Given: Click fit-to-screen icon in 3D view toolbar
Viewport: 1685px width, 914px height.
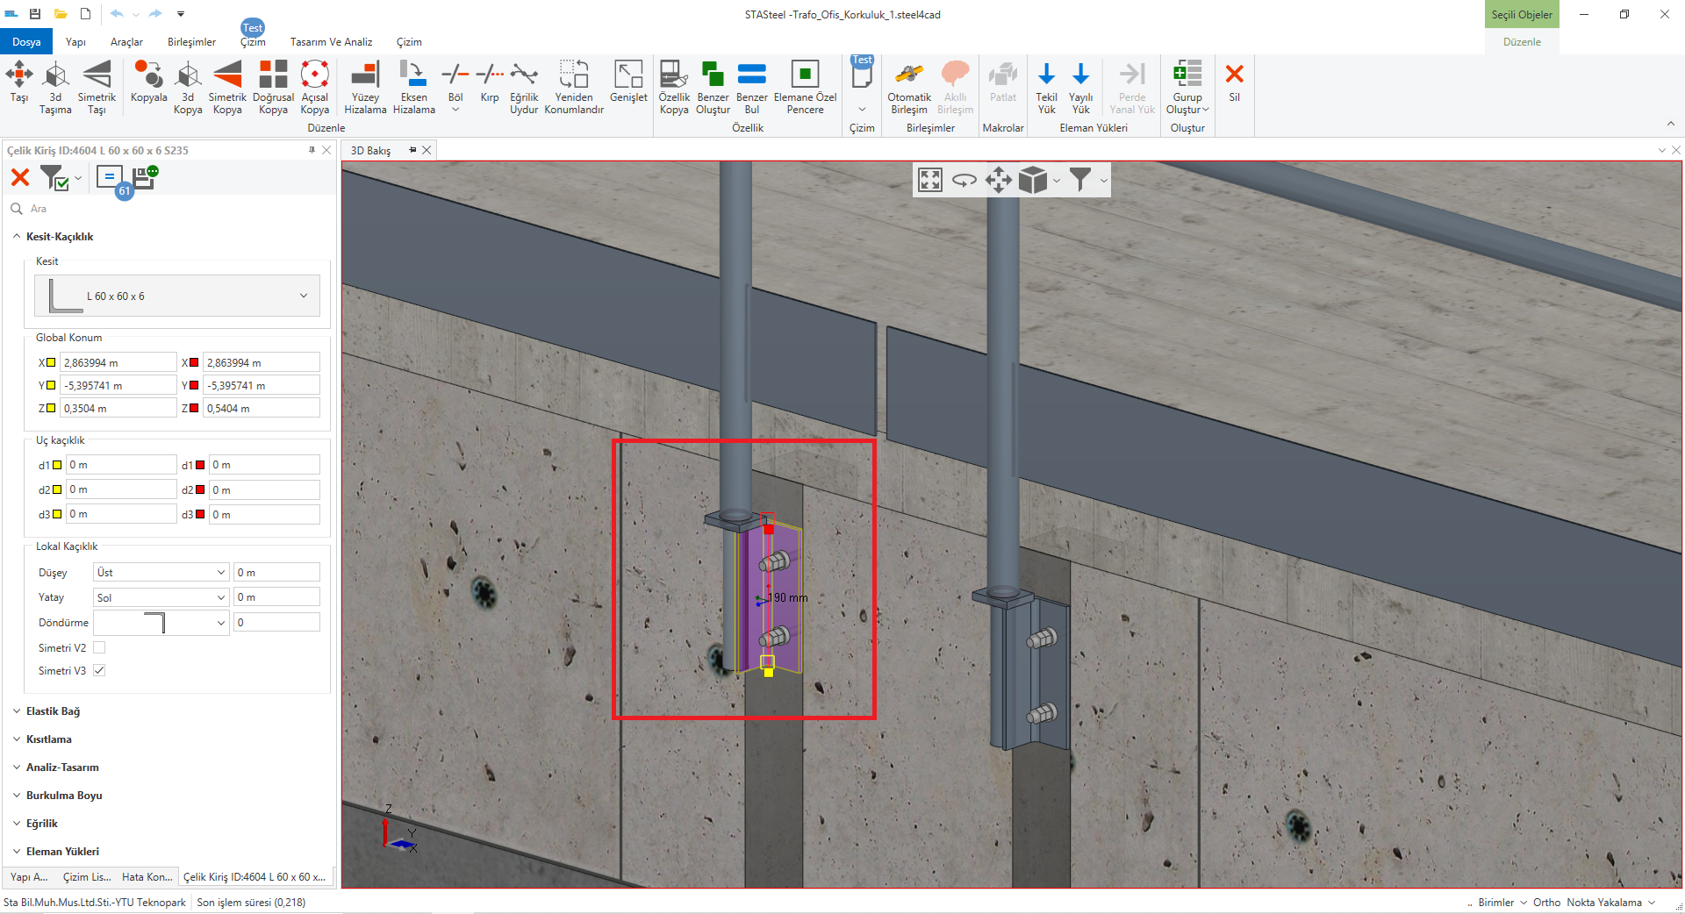Looking at the screenshot, I should click(929, 180).
